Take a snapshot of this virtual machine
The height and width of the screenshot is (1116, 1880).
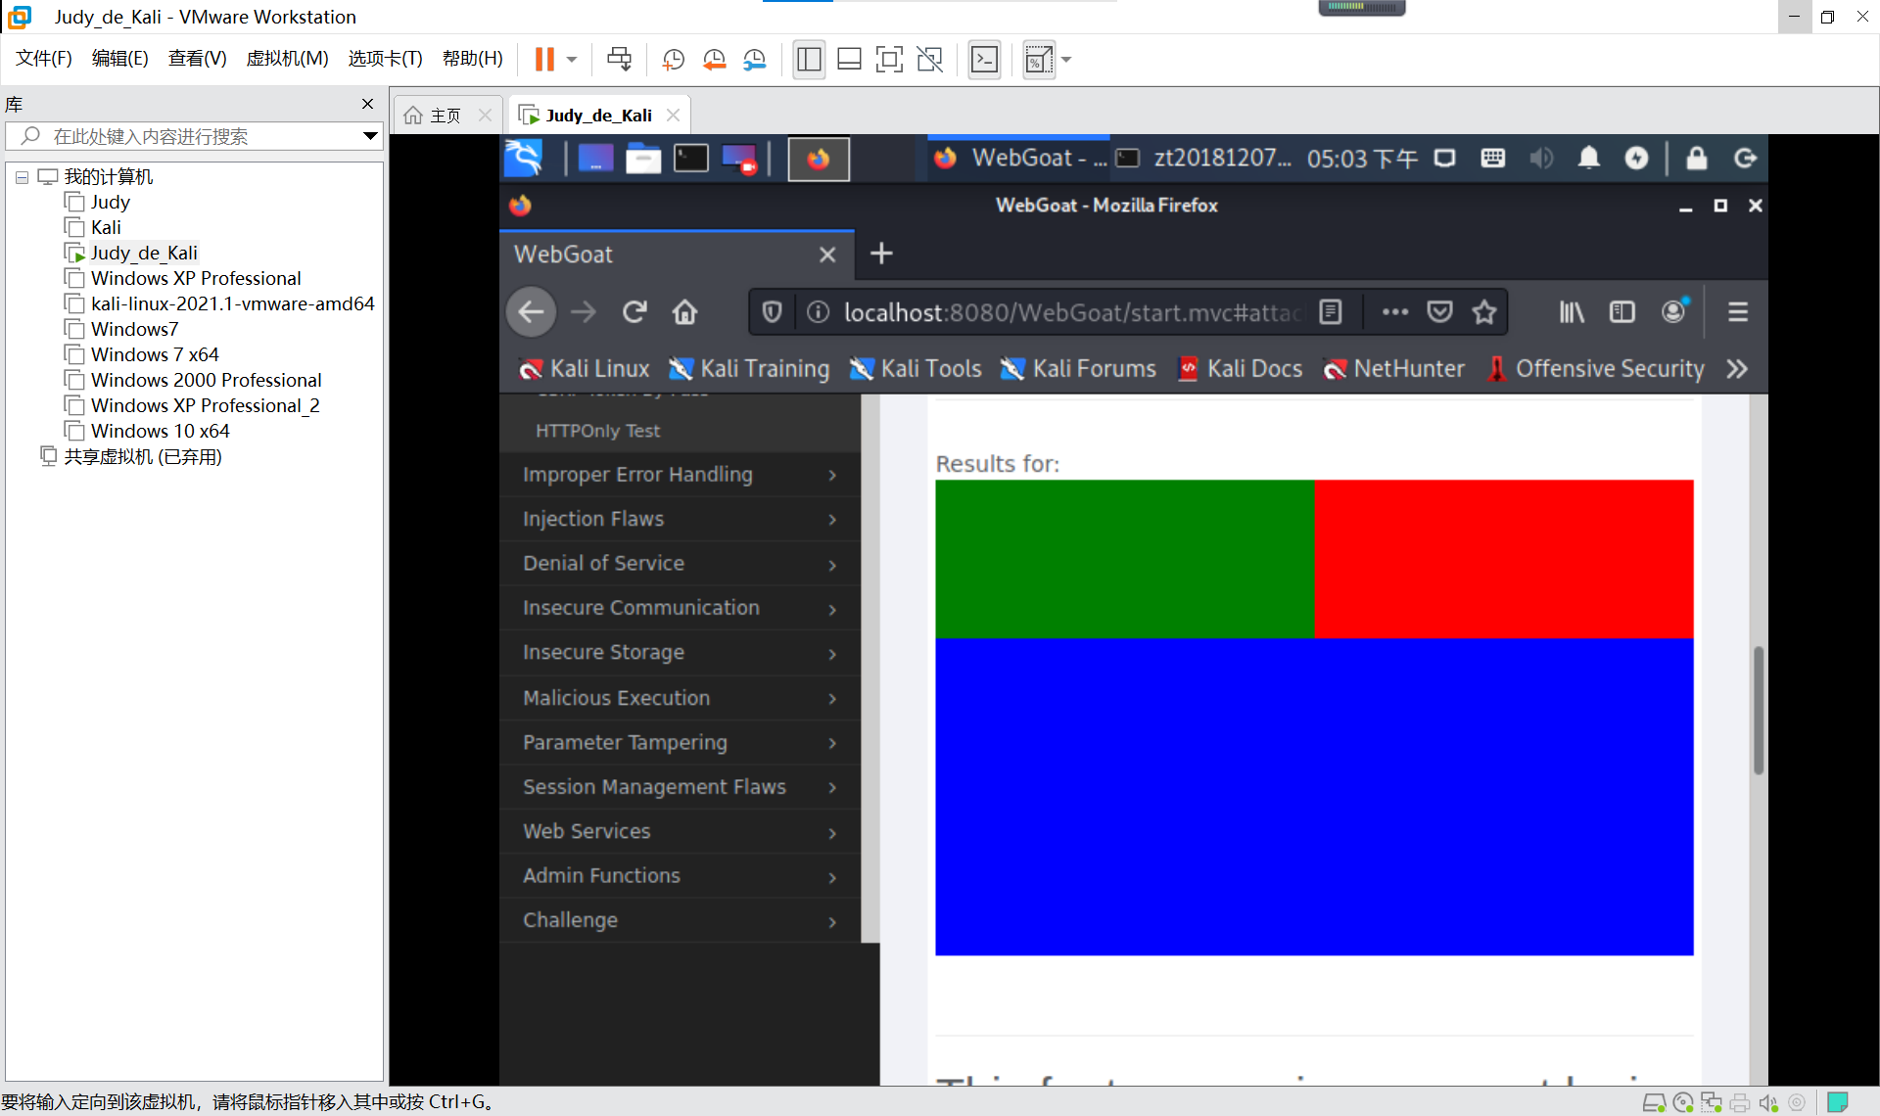[x=673, y=60]
